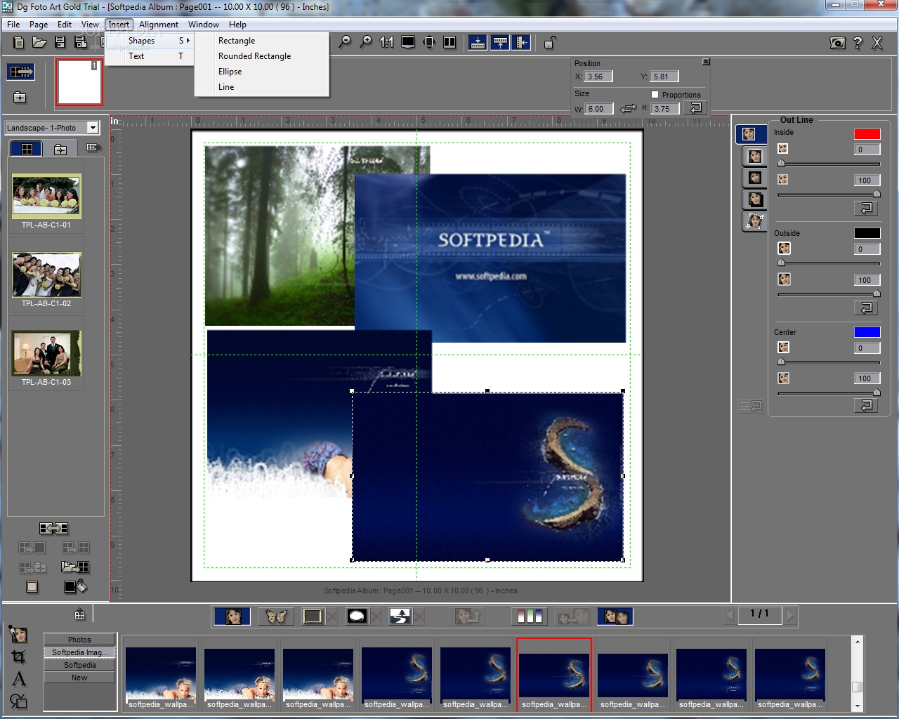Open the File menu

coord(13,25)
